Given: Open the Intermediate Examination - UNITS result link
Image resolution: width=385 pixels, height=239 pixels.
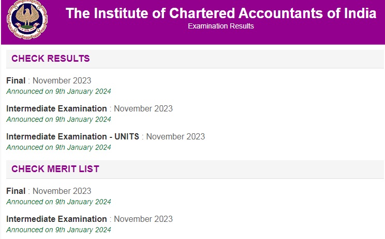Looking at the screenshot, I should (72, 136).
